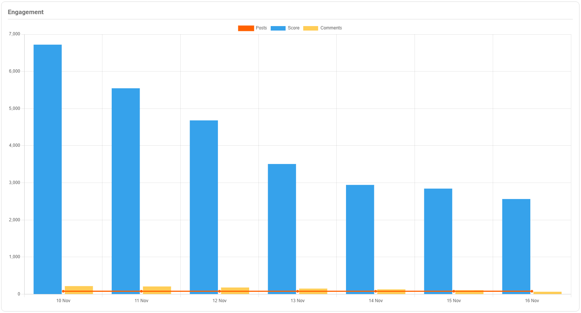The width and height of the screenshot is (581, 313).
Task: Click the yellow Comments legend color box
Action: [x=311, y=28]
